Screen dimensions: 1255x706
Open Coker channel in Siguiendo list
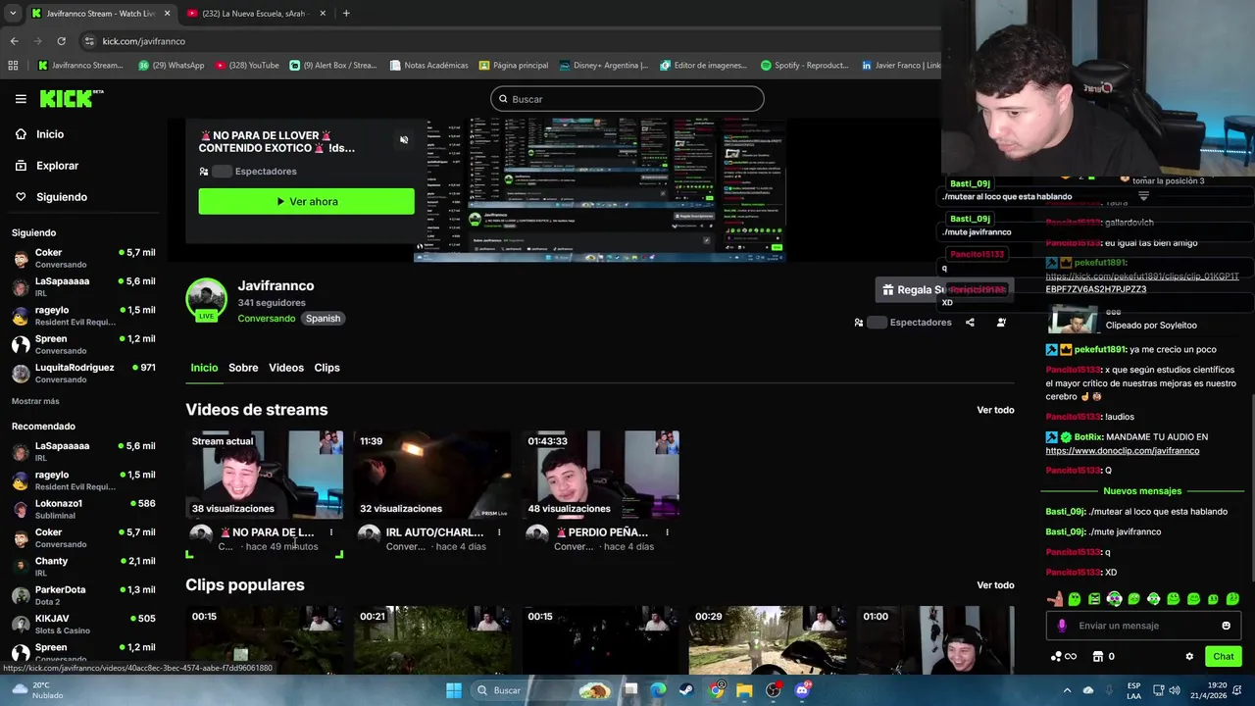tap(83, 258)
